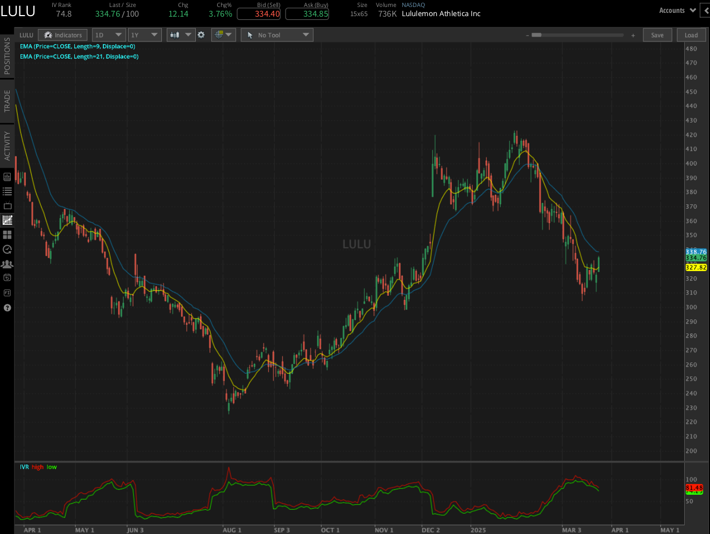Click the chart zoom slider track
This screenshot has height=534, width=710.
579,35
